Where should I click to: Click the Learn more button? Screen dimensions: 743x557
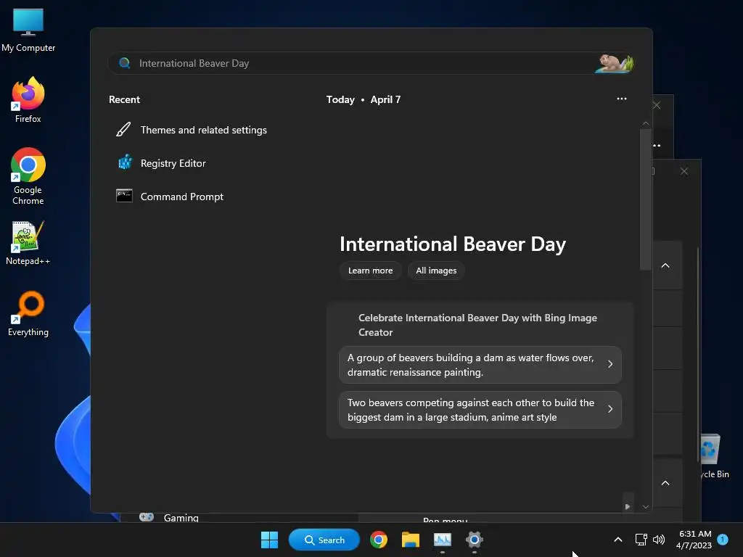pos(371,271)
